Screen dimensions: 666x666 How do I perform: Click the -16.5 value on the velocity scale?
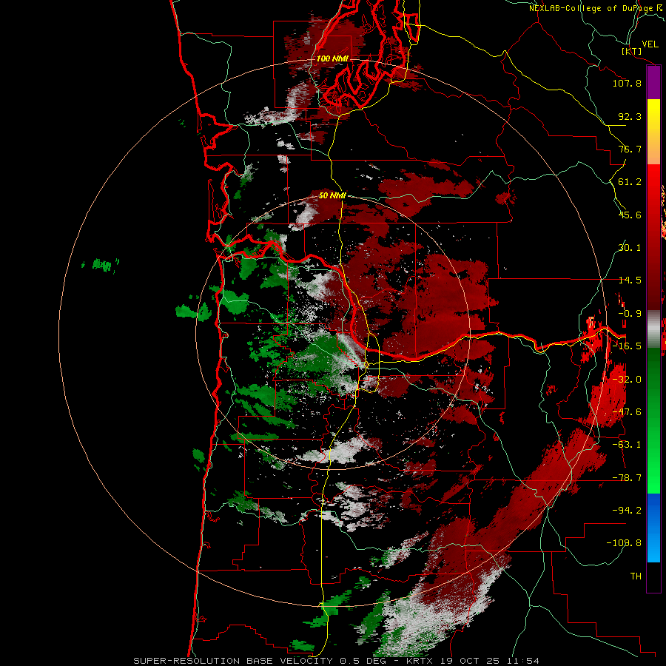627,346
